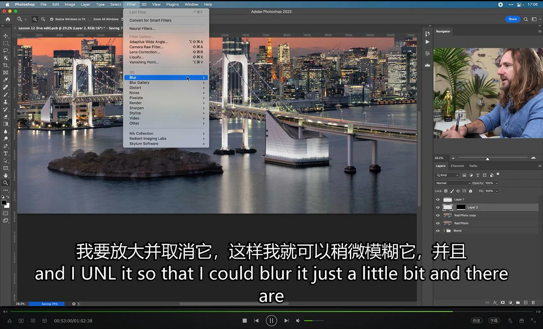
Task: Click the Zoom In magnifier option
Action: tap(35, 19)
